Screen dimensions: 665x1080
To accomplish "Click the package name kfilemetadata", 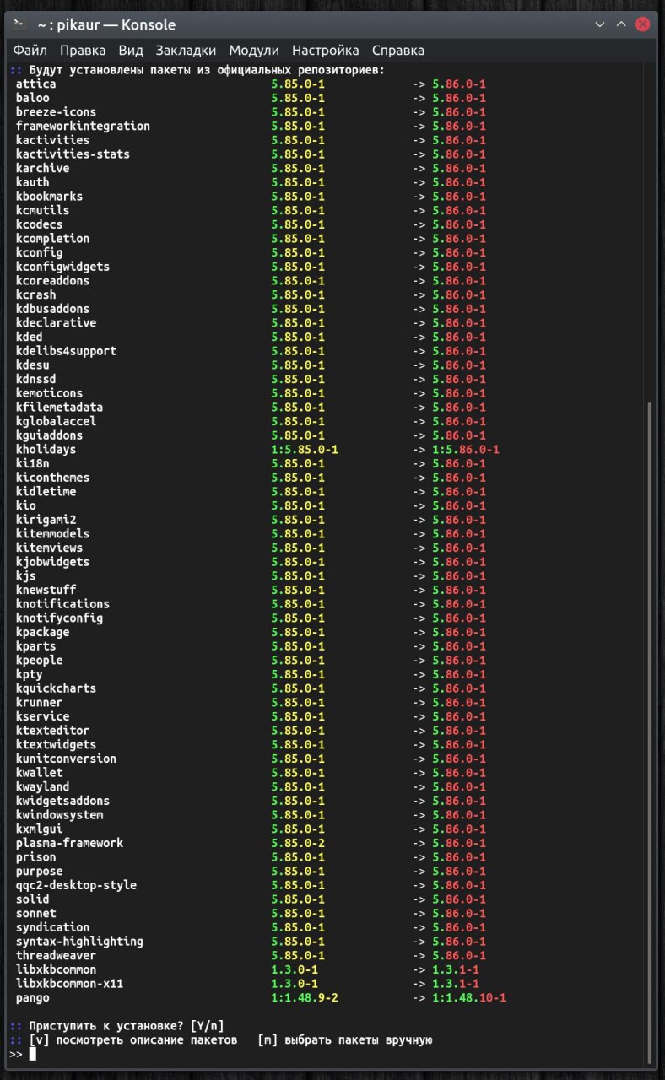I will point(59,408).
